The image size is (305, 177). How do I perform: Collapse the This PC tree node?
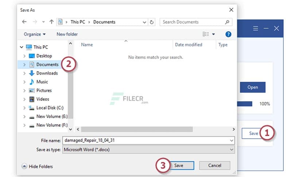pos(22,47)
